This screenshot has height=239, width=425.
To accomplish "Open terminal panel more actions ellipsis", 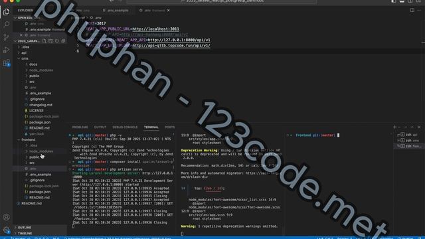I will tap(405, 127).
